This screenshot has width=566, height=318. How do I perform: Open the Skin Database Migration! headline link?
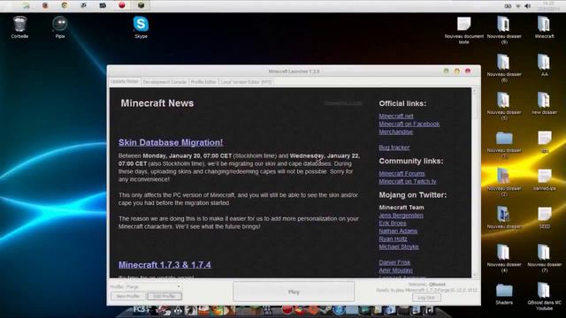click(171, 142)
